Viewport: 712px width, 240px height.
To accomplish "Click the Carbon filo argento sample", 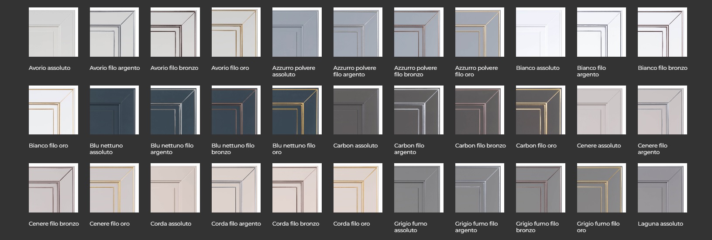I will pyautogui.click(x=419, y=110).
